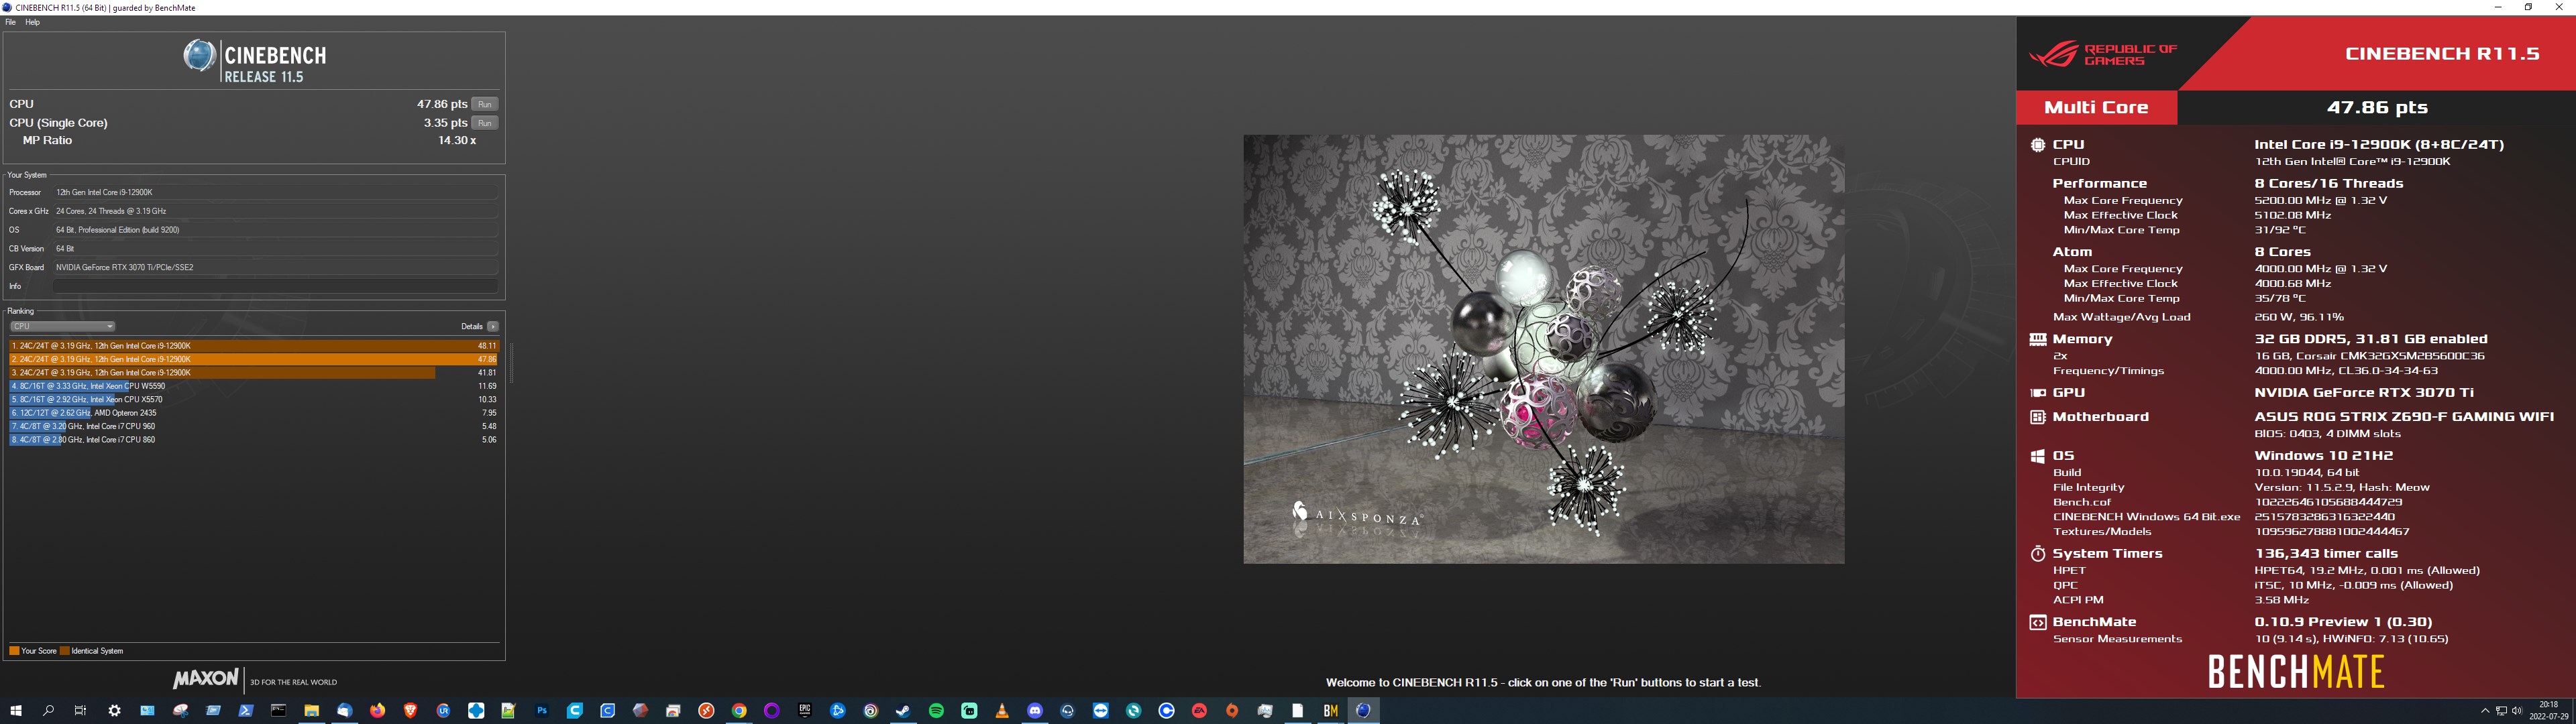
Task: Click the Identical System legend swatch
Action: click(x=64, y=651)
